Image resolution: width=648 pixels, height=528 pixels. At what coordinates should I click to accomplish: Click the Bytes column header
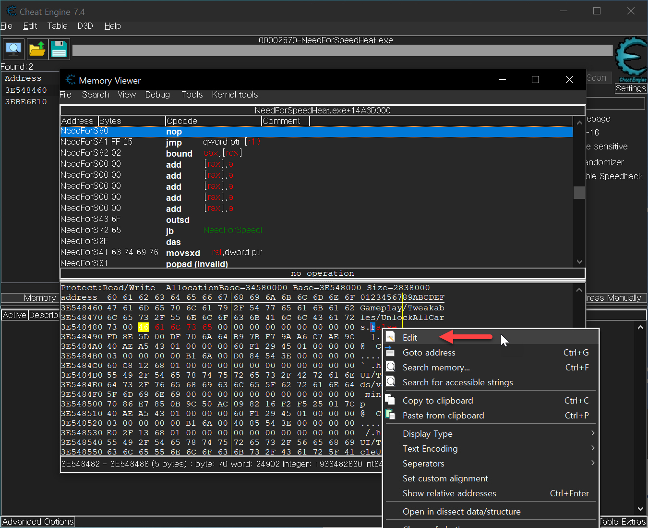coord(132,121)
